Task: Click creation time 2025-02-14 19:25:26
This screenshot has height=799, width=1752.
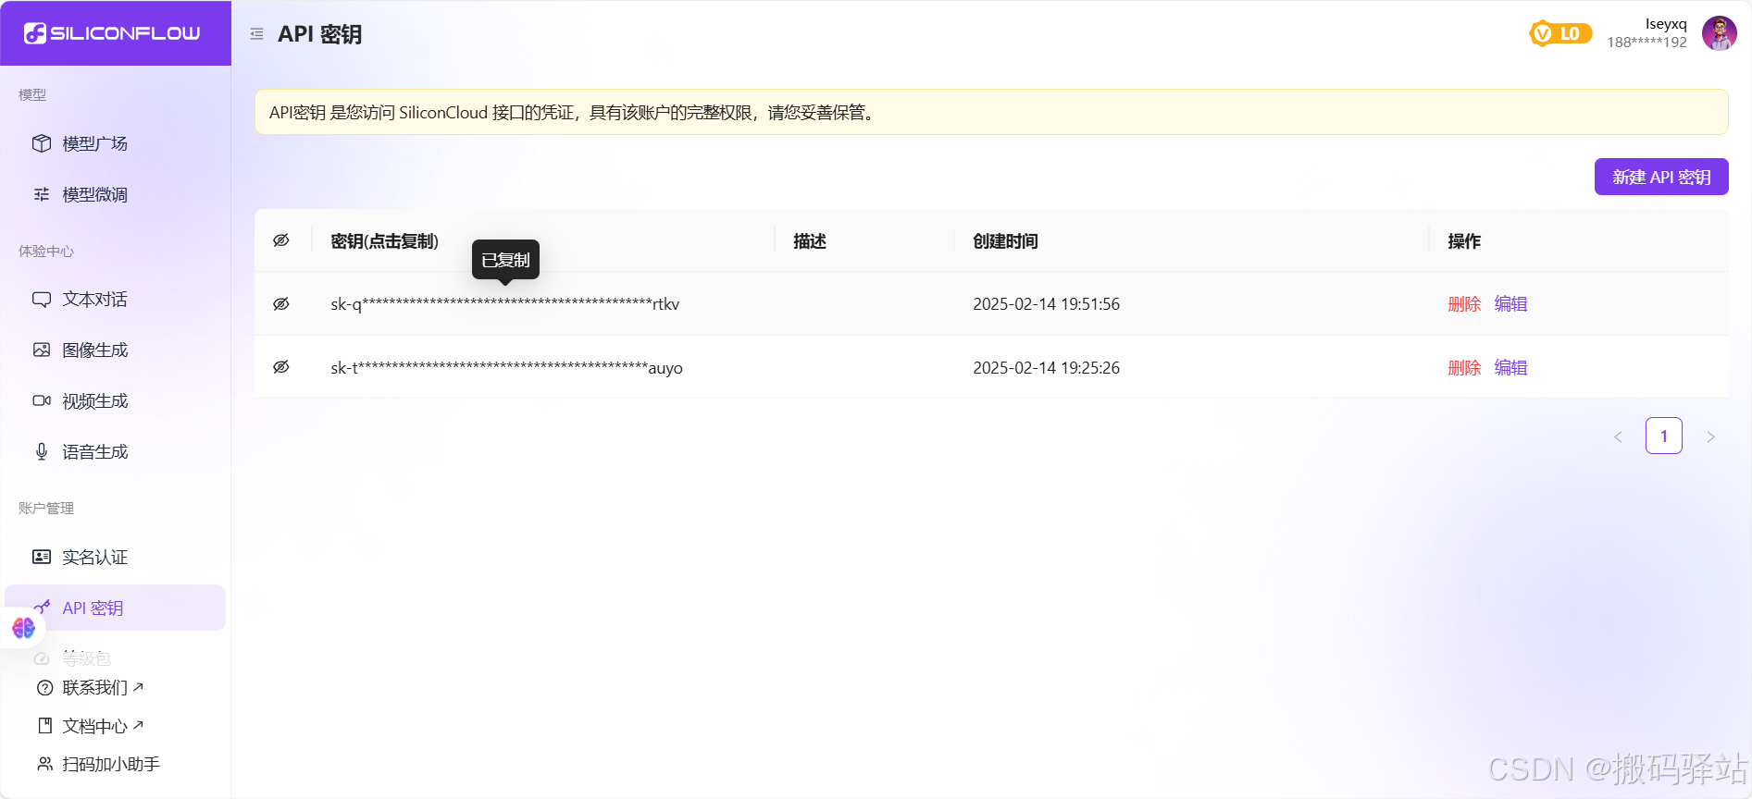Action: tap(1046, 368)
